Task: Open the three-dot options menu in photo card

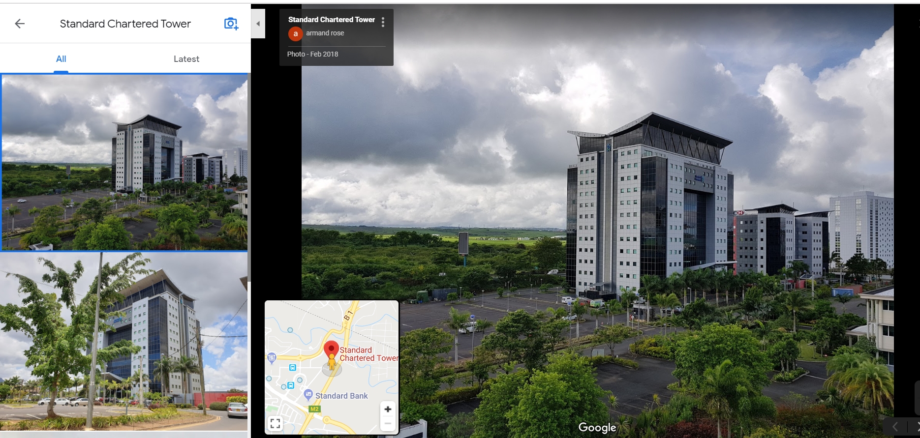Action: click(383, 22)
